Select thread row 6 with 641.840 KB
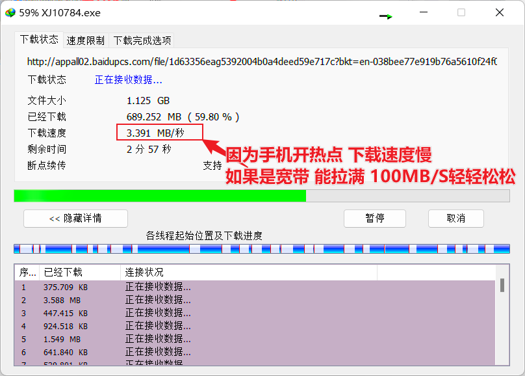The height and width of the screenshot is (376, 525). tap(255, 352)
